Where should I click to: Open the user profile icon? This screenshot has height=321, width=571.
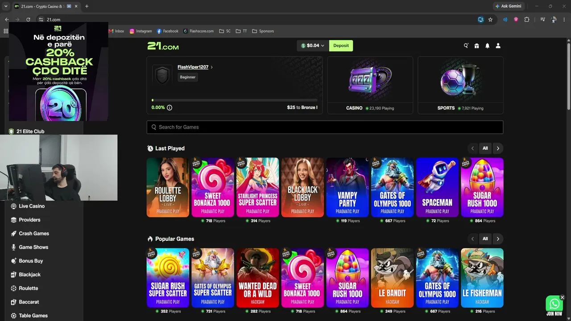pyautogui.click(x=498, y=45)
